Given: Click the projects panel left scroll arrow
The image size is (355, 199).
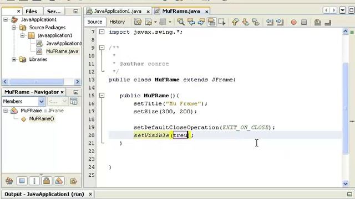Looking at the screenshot, I should click(x=6, y=81).
